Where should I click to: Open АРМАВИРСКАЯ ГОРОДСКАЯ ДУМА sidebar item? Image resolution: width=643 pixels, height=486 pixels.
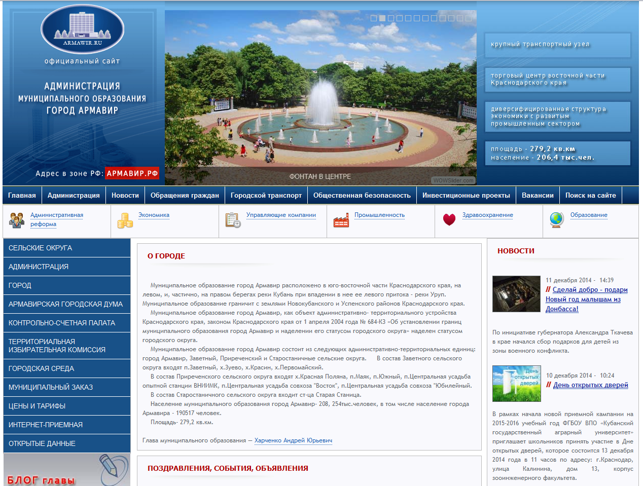point(67,304)
